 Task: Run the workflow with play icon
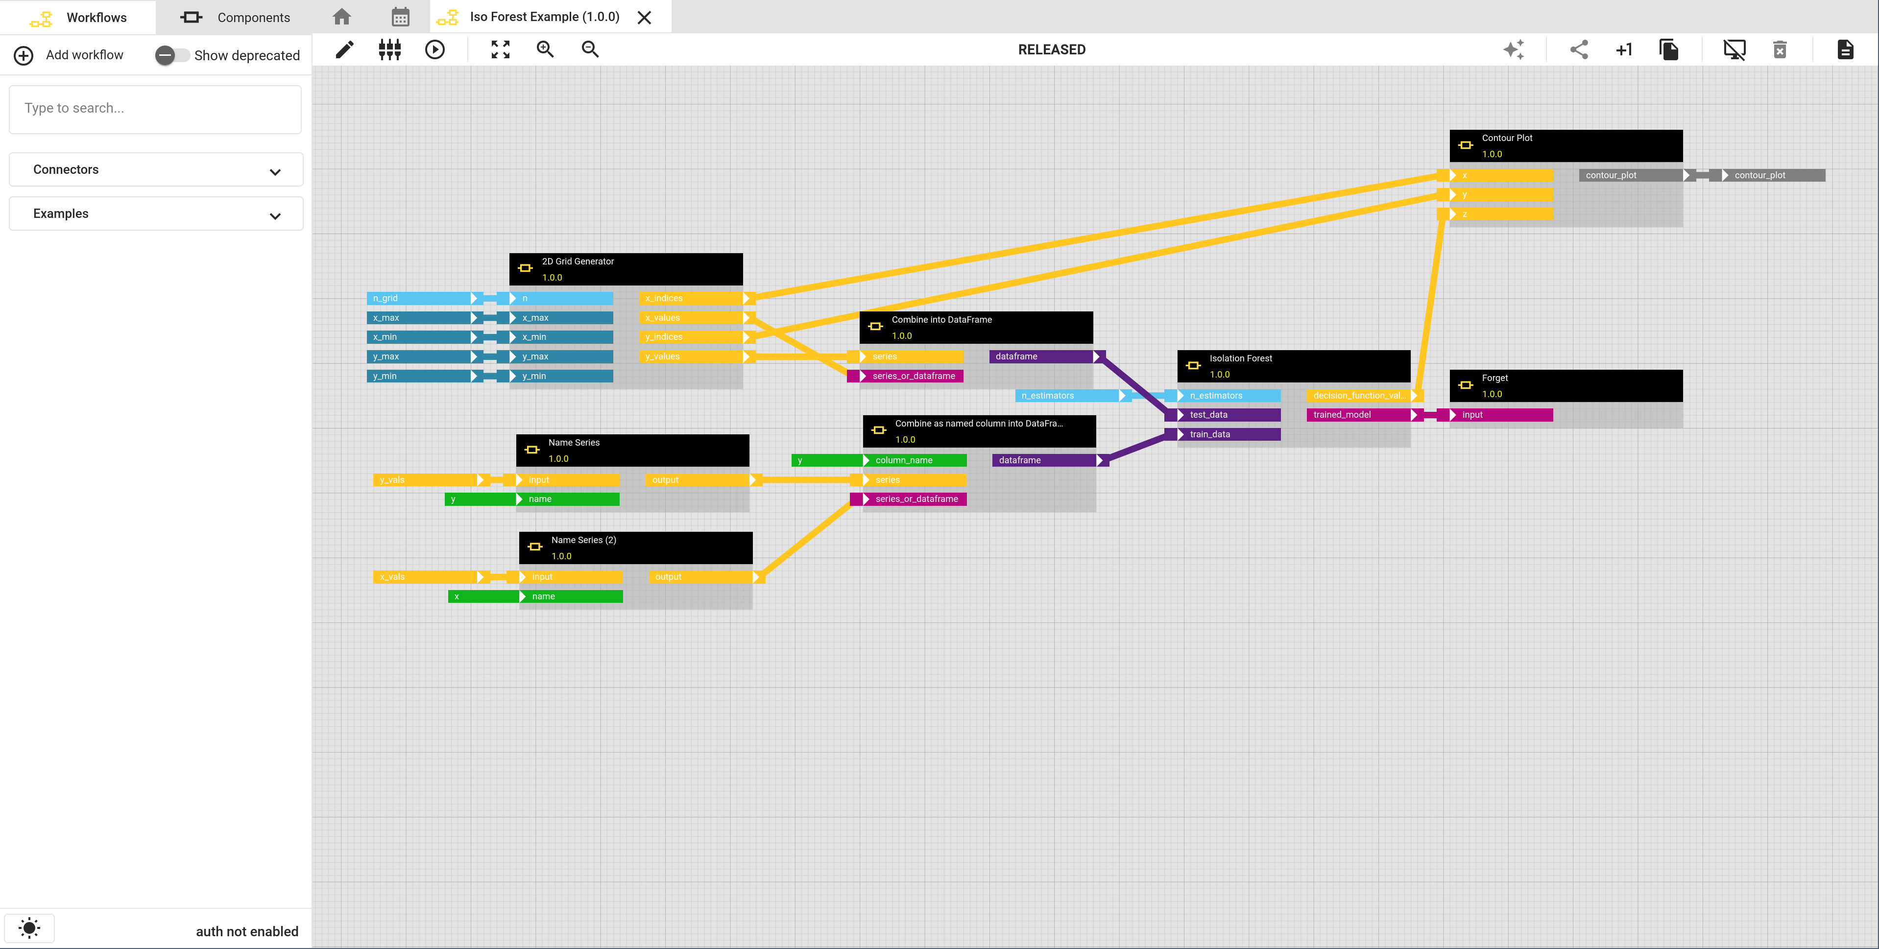(x=435, y=49)
